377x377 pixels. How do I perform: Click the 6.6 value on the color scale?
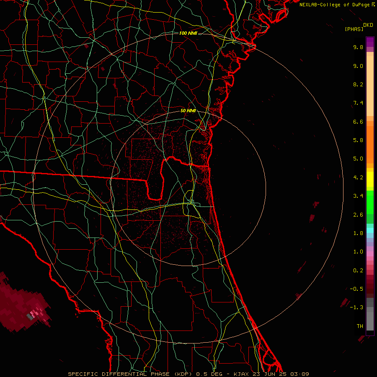click(358, 121)
